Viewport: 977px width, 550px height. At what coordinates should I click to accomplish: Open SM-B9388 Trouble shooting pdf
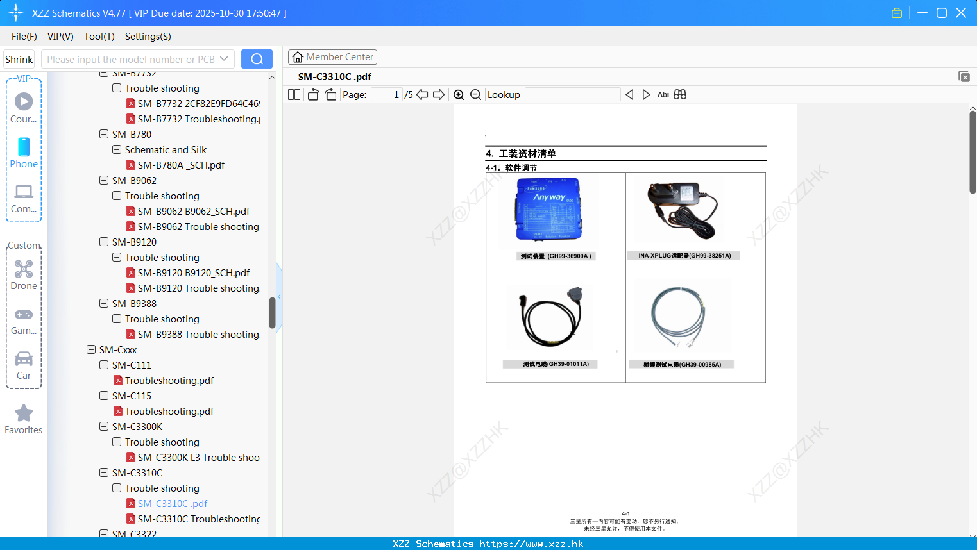(193, 334)
